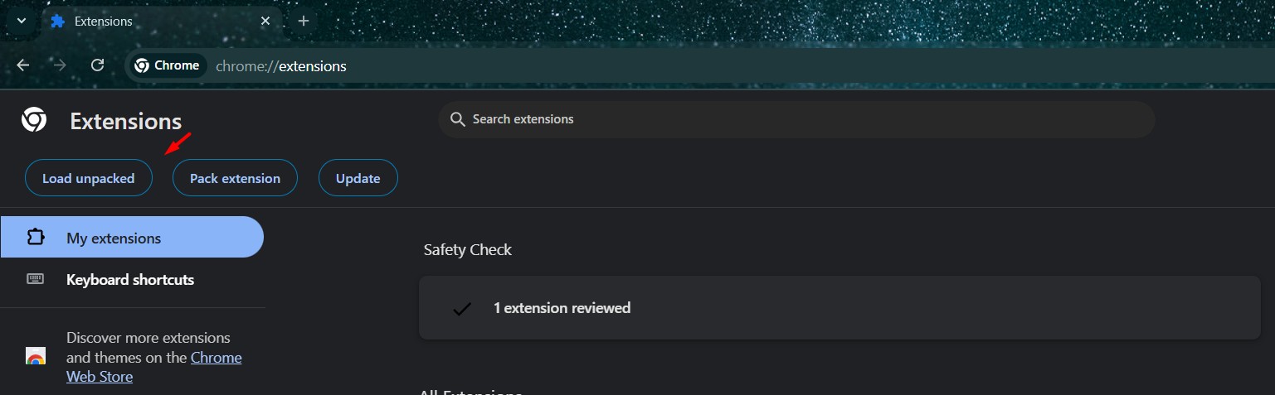
Task: Close the Extensions tab
Action: [265, 22]
